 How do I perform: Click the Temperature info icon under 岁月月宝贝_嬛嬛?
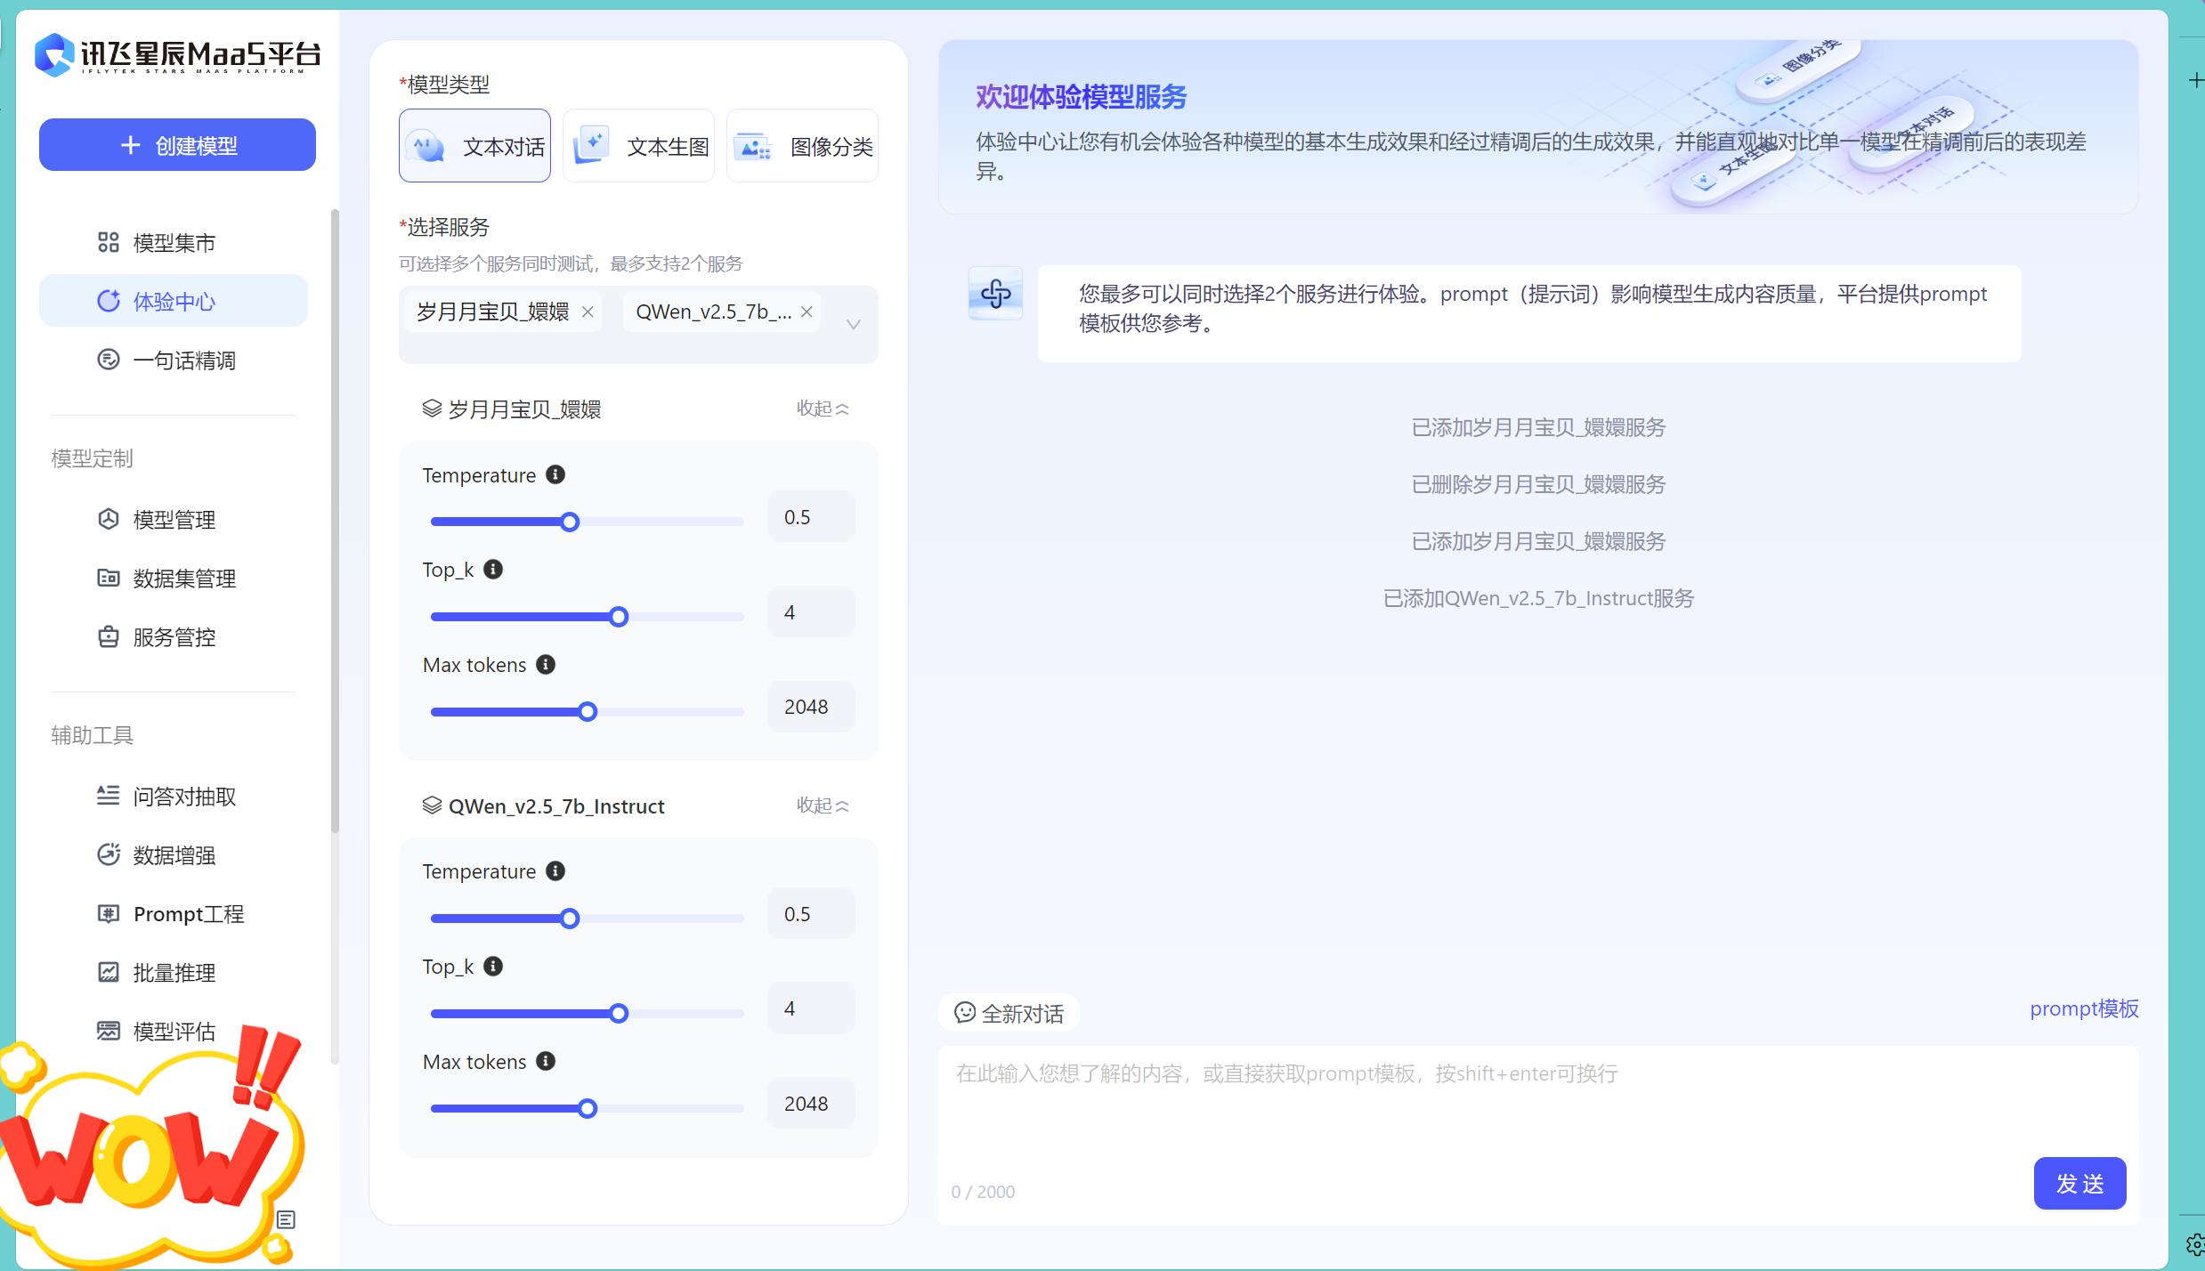[x=555, y=474]
